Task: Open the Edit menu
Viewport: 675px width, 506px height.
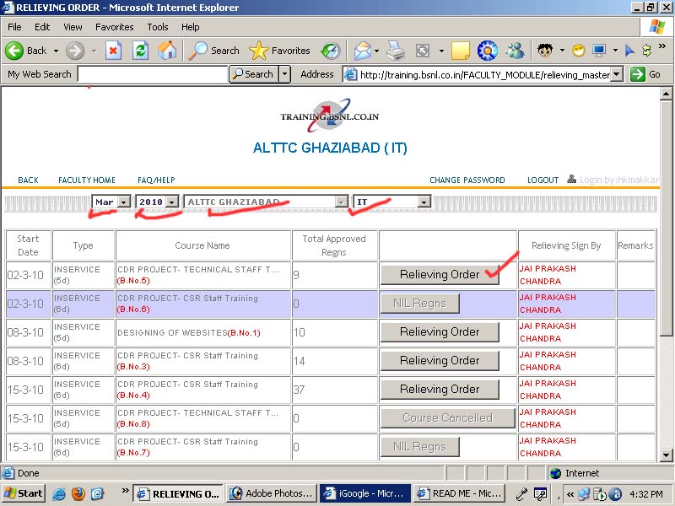Action: [42, 27]
